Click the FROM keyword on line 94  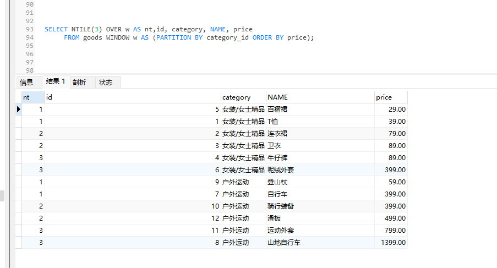(72, 37)
